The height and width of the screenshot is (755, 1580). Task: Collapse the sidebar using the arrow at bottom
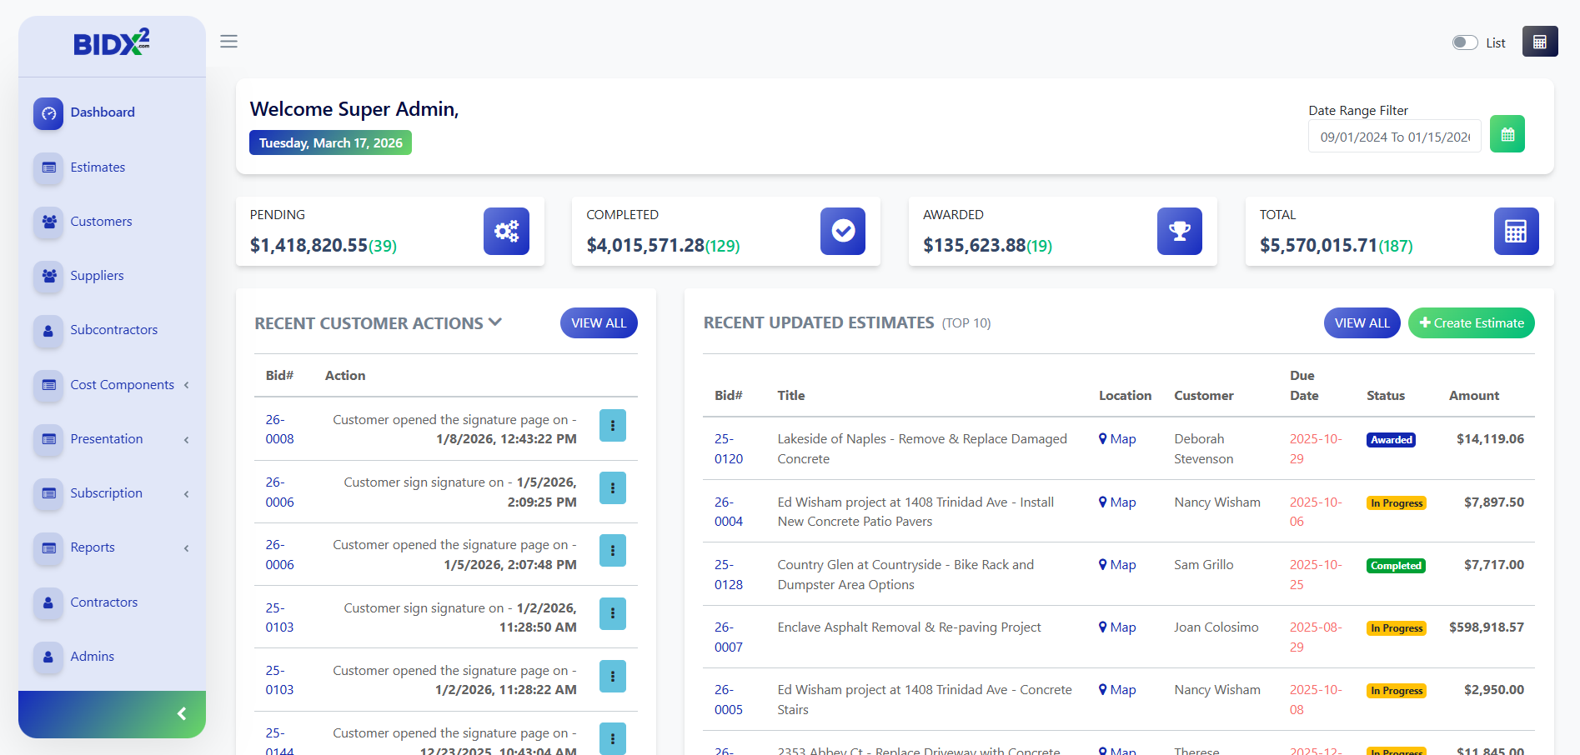(182, 713)
